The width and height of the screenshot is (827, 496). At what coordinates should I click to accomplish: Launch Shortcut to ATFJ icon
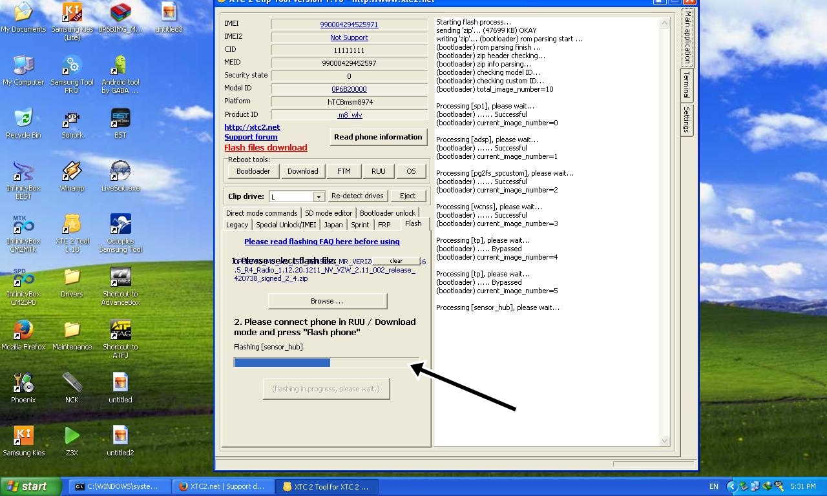pyautogui.click(x=120, y=338)
